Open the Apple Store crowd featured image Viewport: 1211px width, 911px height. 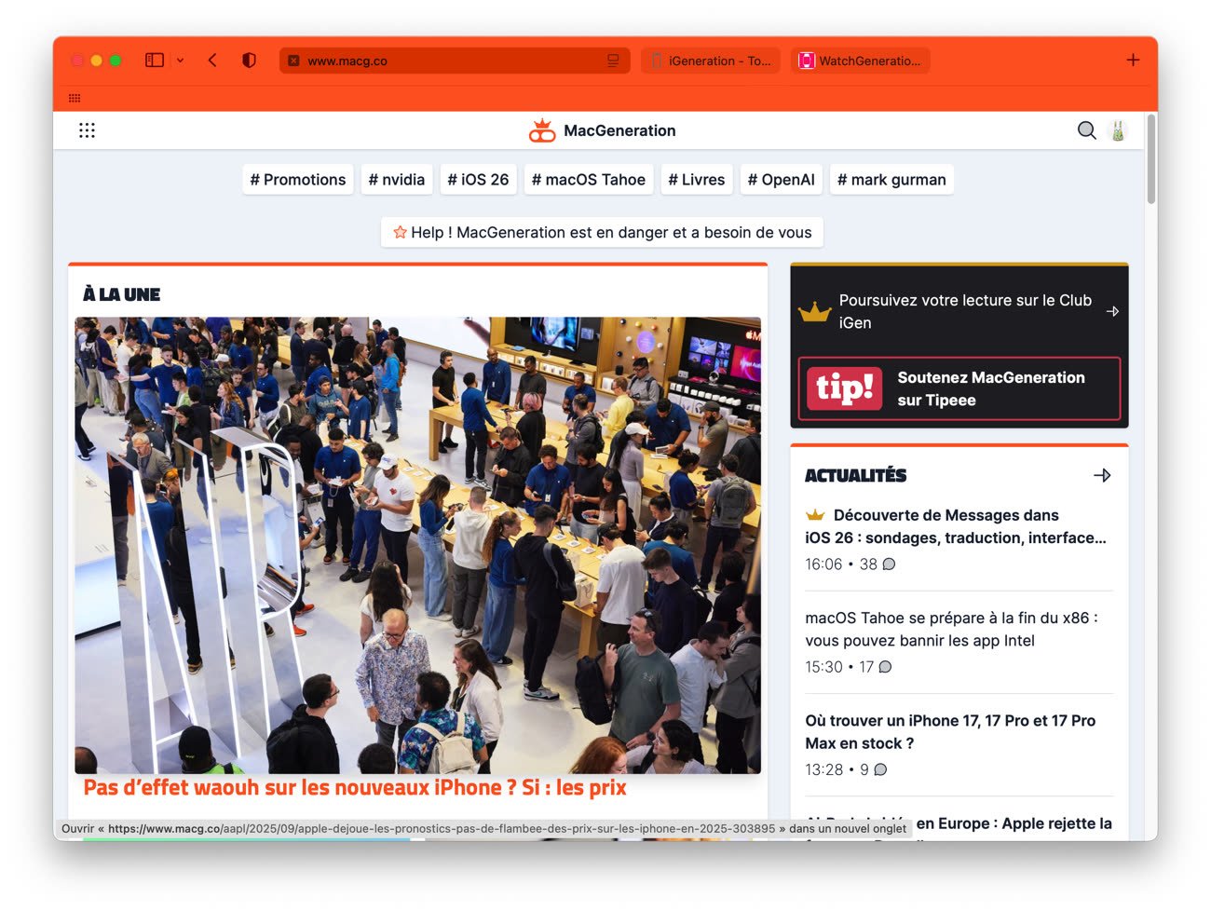(417, 545)
